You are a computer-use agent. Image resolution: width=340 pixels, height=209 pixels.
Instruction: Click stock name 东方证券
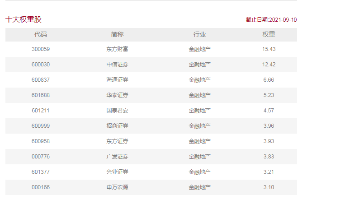point(117,141)
